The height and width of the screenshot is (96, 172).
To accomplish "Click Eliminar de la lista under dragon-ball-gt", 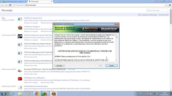I will (x=31, y=49).
